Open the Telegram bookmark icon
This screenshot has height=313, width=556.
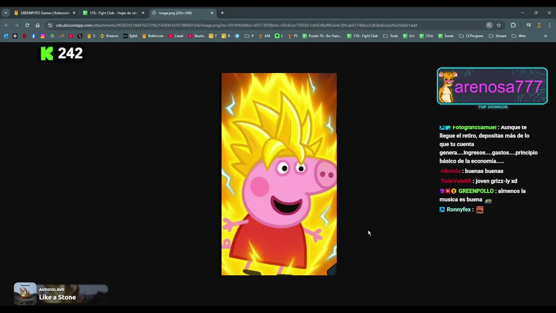pos(237,36)
